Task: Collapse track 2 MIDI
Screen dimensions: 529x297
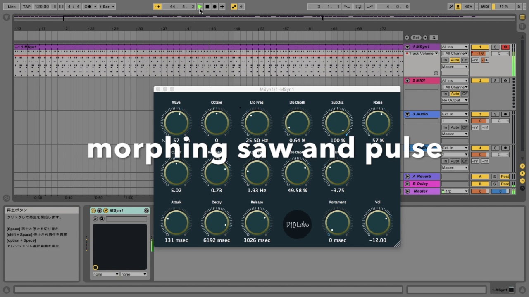Action: (x=407, y=81)
